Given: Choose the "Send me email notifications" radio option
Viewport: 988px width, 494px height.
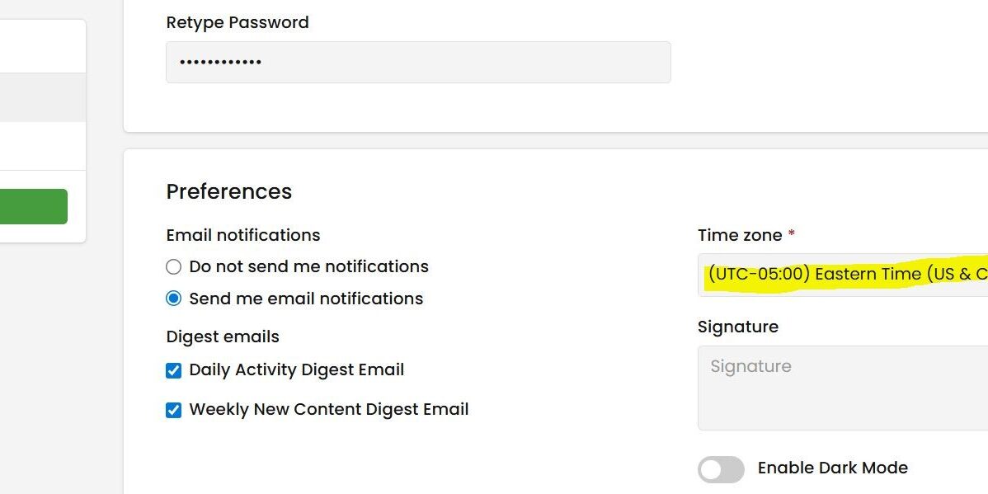Looking at the screenshot, I should point(173,299).
